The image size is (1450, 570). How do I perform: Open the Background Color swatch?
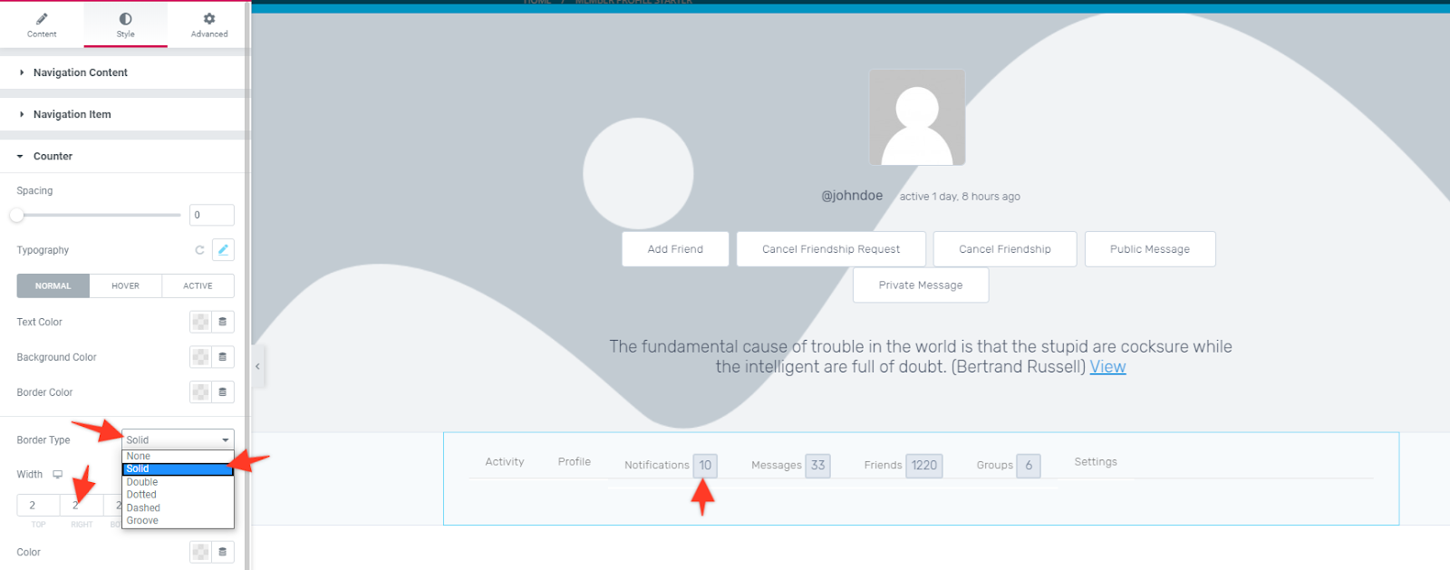[x=200, y=357]
